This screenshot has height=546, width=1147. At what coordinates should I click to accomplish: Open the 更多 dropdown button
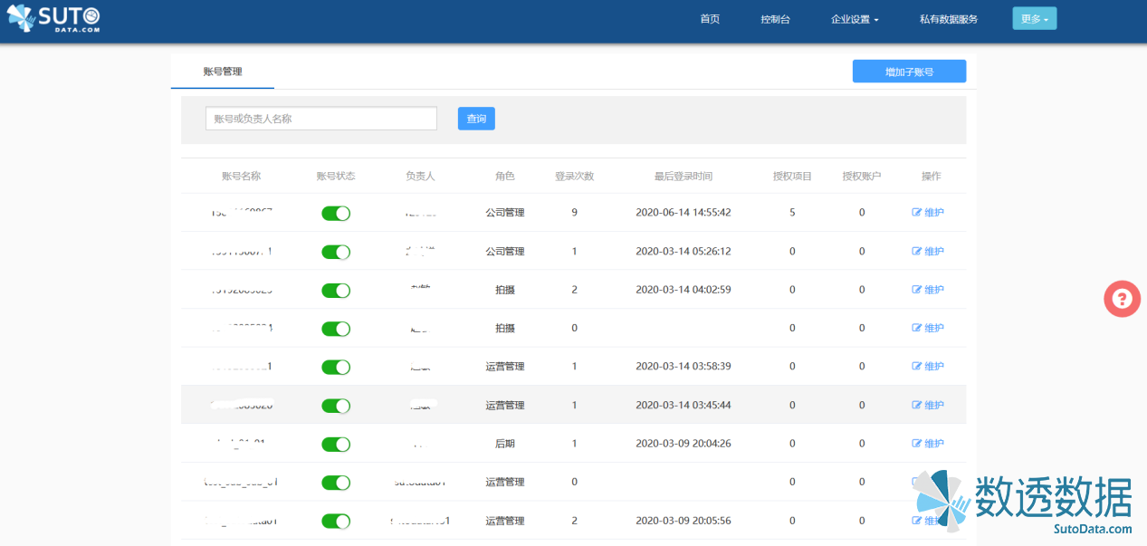coord(1034,19)
